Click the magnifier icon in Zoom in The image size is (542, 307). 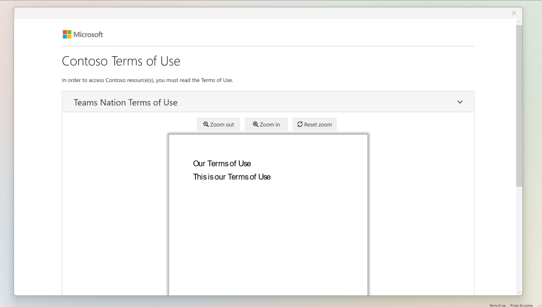[256, 124]
